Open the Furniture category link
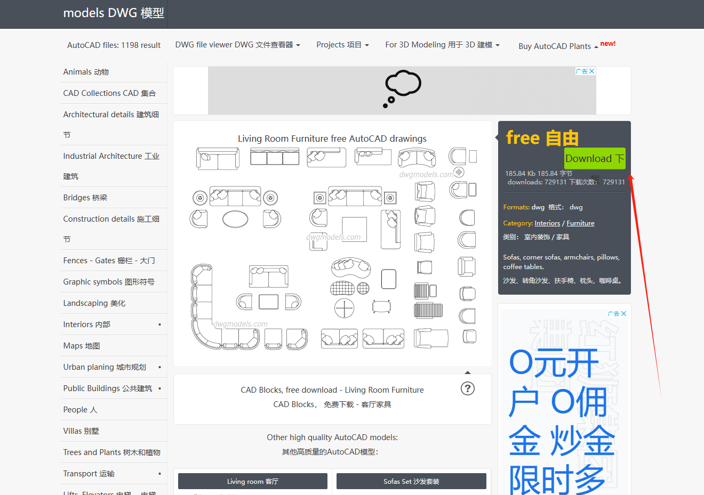Screen dimensions: 704x495 point(580,223)
